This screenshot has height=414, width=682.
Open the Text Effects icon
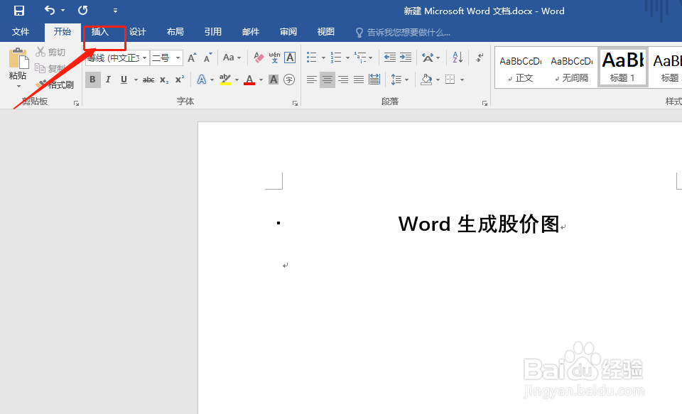200,78
